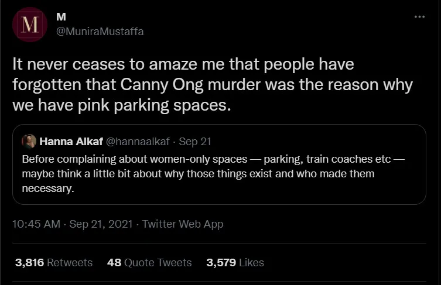
Task: Click the 48 quote tweet count number
Action: (114, 263)
